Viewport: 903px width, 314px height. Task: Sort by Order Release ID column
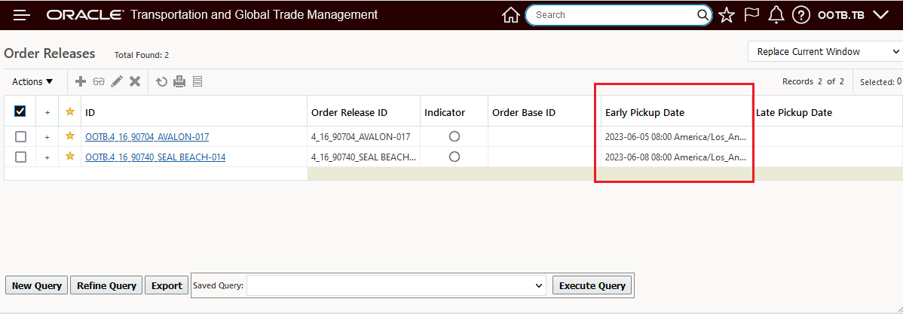pyautogui.click(x=349, y=113)
